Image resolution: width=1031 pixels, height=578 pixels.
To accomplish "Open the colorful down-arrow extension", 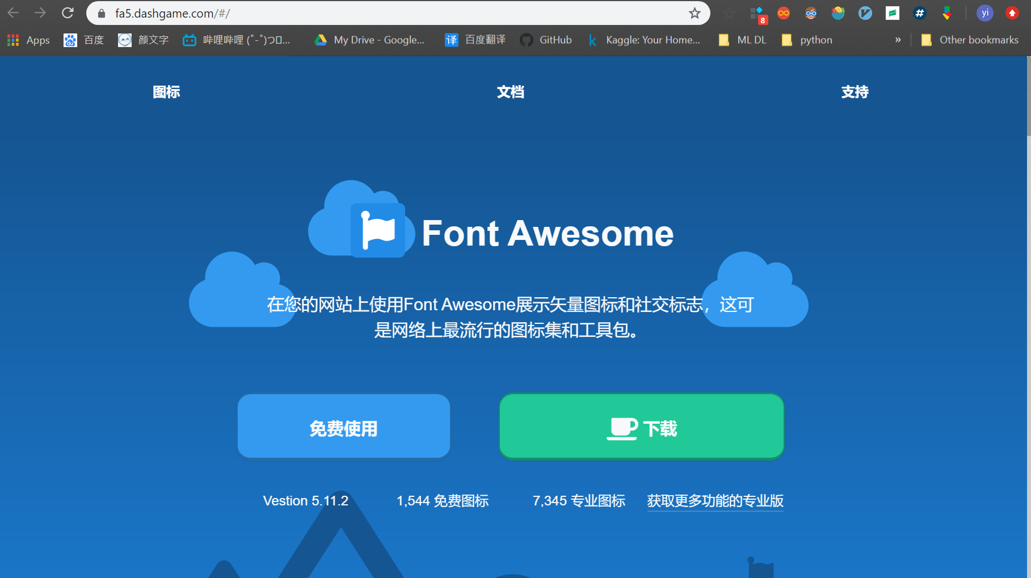I will pos(947,13).
